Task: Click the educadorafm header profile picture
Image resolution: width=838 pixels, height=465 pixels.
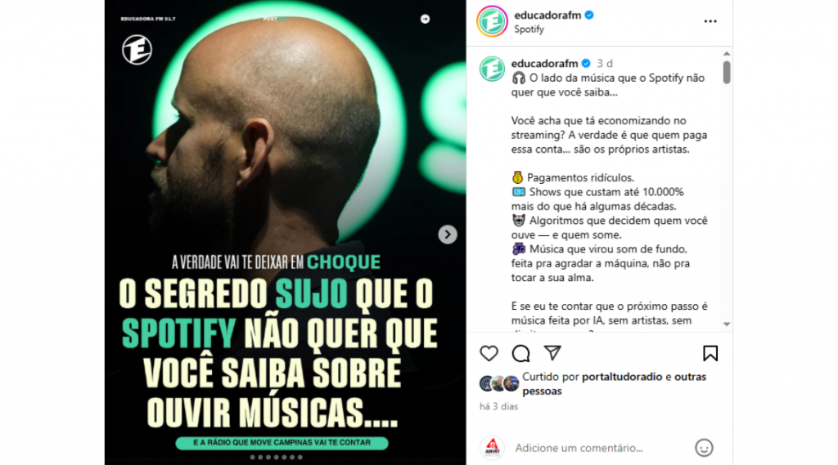Action: (x=492, y=21)
